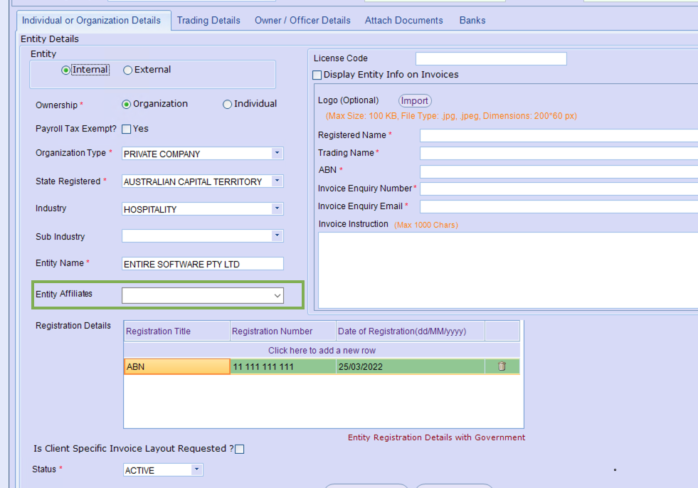This screenshot has height=488, width=698.
Task: Go to the Attach Documents tab
Action: tap(403, 21)
